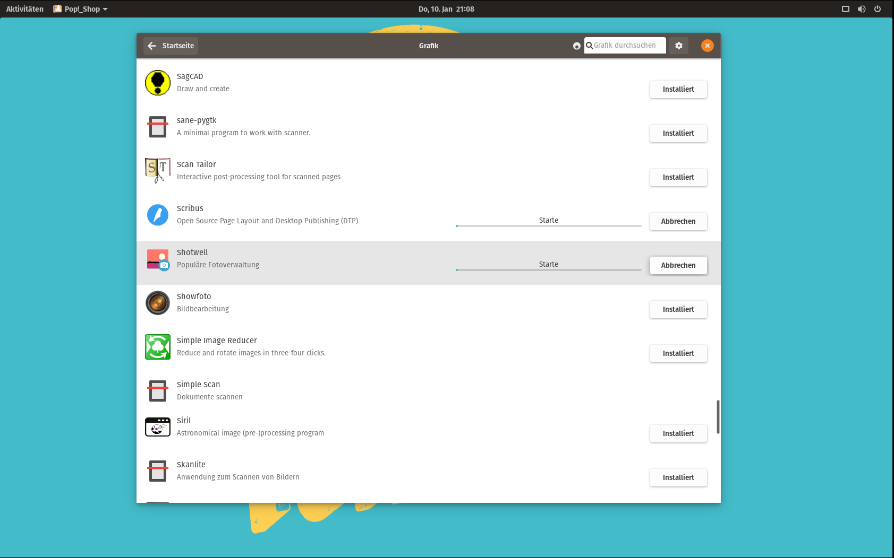This screenshot has width=894, height=558.
Task: Click the Shotwell installation progress bar
Action: [x=548, y=270]
